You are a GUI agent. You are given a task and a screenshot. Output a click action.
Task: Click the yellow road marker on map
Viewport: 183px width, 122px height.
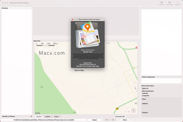(117, 109)
